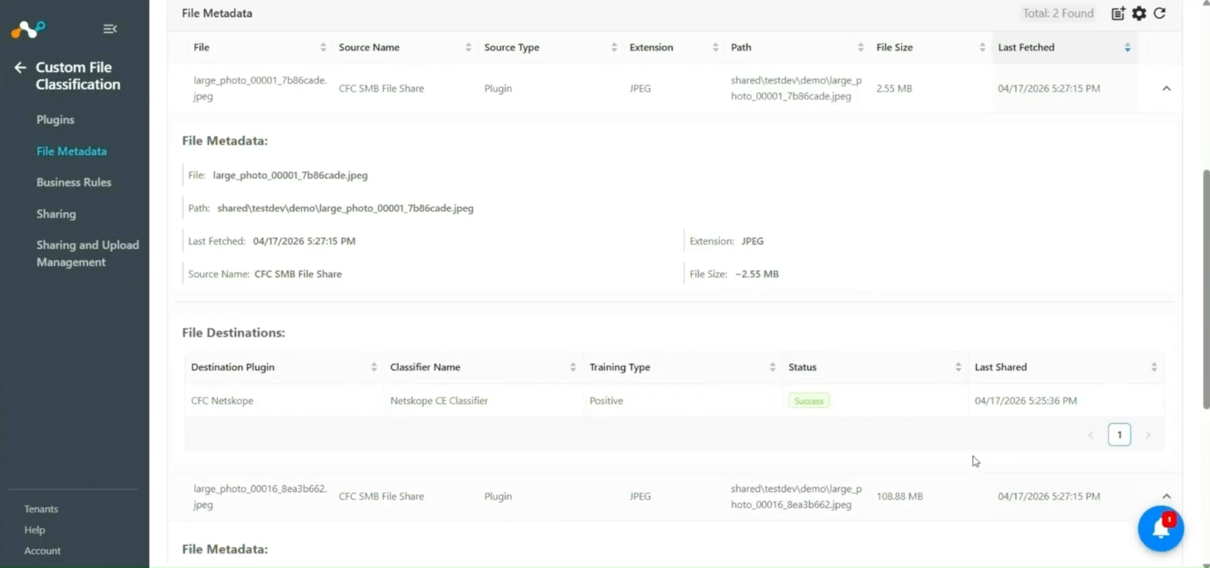
Task: Open the Plugins menu item
Action: [56, 120]
